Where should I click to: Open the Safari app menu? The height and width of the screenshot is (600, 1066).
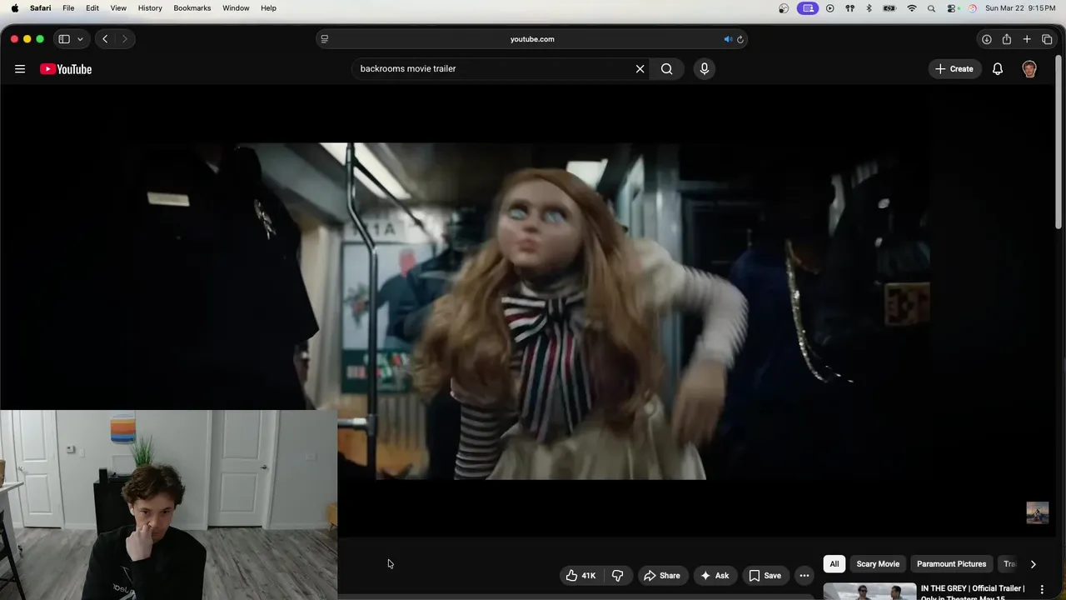40,8
